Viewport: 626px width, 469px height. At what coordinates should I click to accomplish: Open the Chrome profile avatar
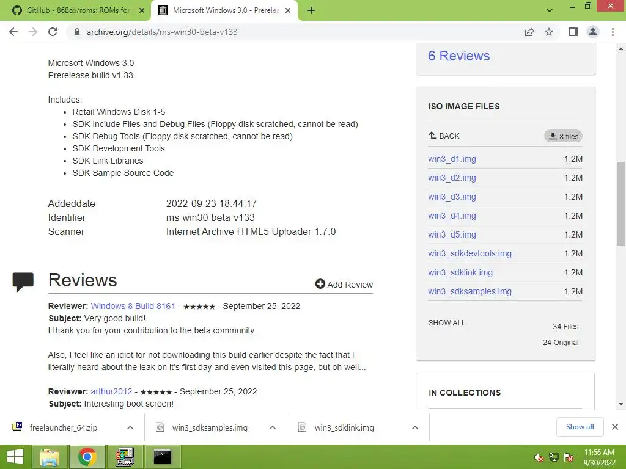[593, 32]
